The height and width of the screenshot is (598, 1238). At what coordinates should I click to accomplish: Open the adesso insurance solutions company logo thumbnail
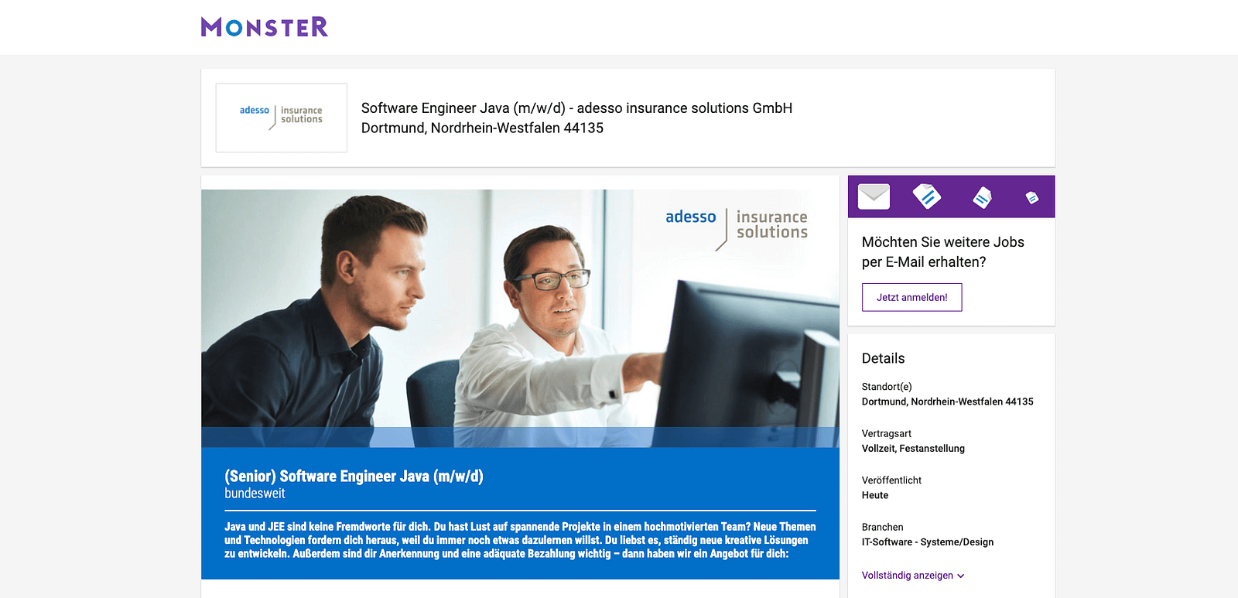click(x=282, y=118)
